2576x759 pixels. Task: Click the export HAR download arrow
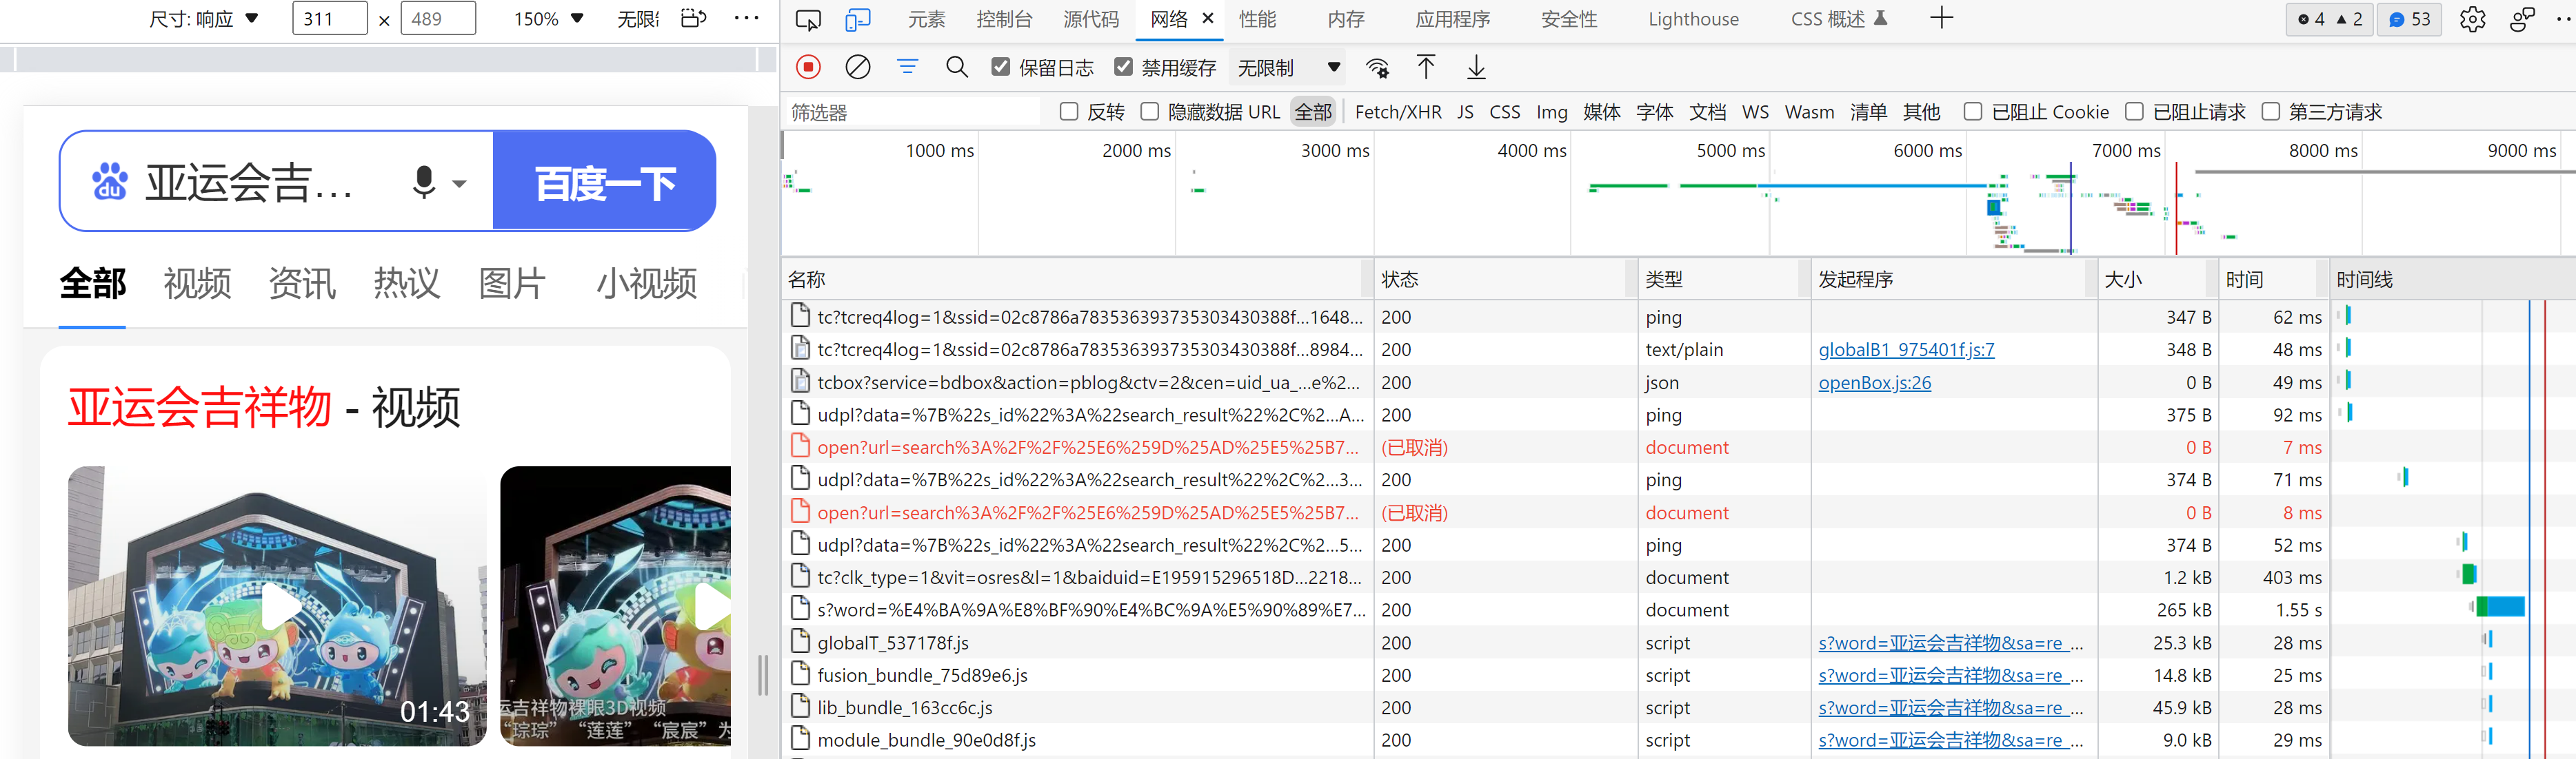point(1476,67)
